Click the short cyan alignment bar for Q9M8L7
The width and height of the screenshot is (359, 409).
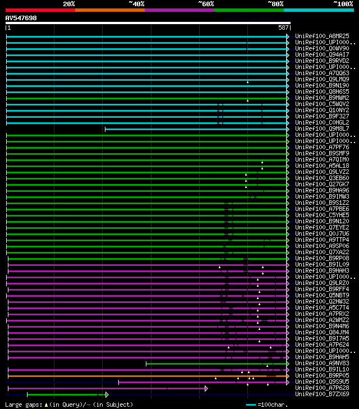click(196, 129)
